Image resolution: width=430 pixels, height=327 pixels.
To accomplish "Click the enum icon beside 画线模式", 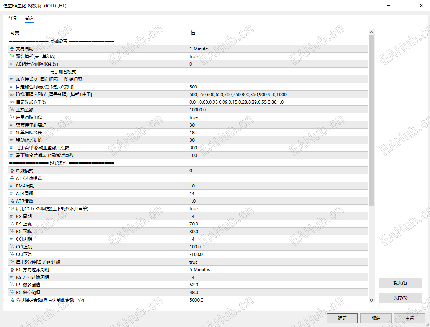I will point(12,171).
